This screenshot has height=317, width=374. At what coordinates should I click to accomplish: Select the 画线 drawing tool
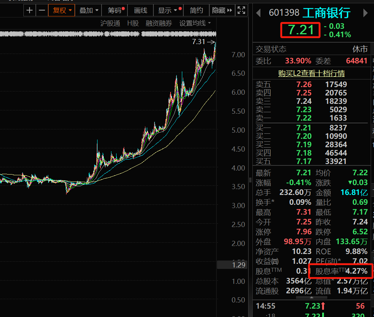141,10
